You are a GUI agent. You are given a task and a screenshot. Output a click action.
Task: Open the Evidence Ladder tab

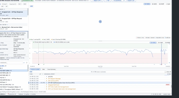(35, 69)
